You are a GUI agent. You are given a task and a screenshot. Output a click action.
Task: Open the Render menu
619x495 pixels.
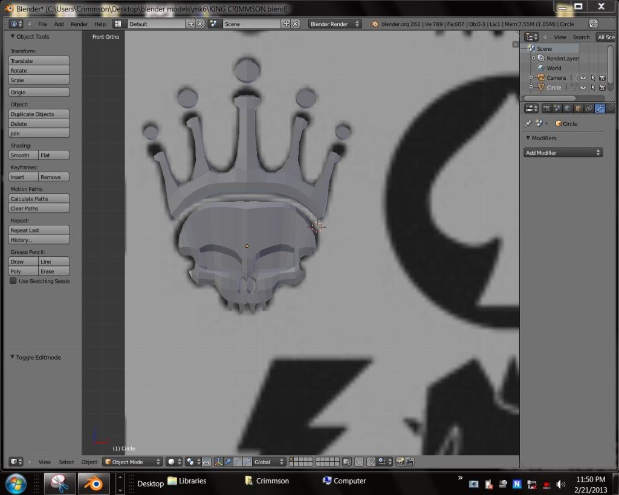(79, 24)
